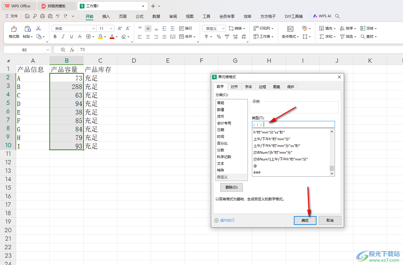Click the Increase font size icon
This screenshot has width=403, height=265.
point(120,28)
